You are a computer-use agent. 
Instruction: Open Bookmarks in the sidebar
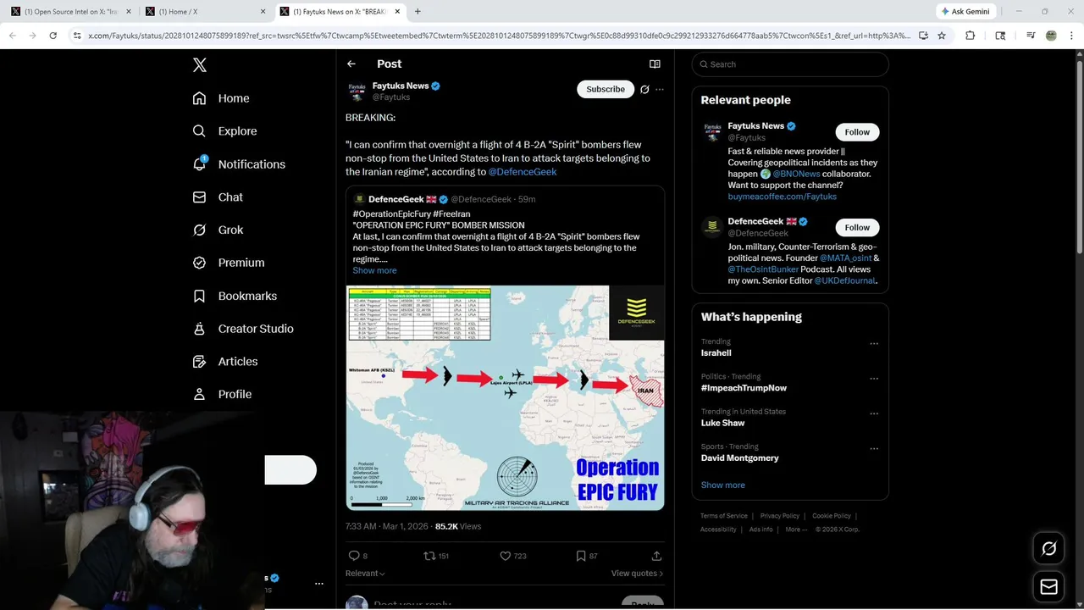(x=235, y=296)
